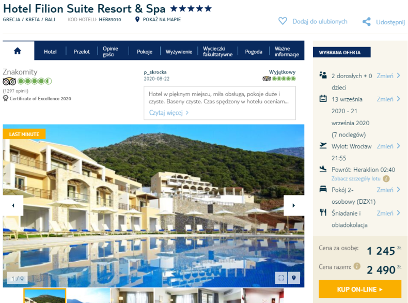Screen dimensions: 408x303
Task: Click the share icon next to Udostępnij
Action: (367, 22)
